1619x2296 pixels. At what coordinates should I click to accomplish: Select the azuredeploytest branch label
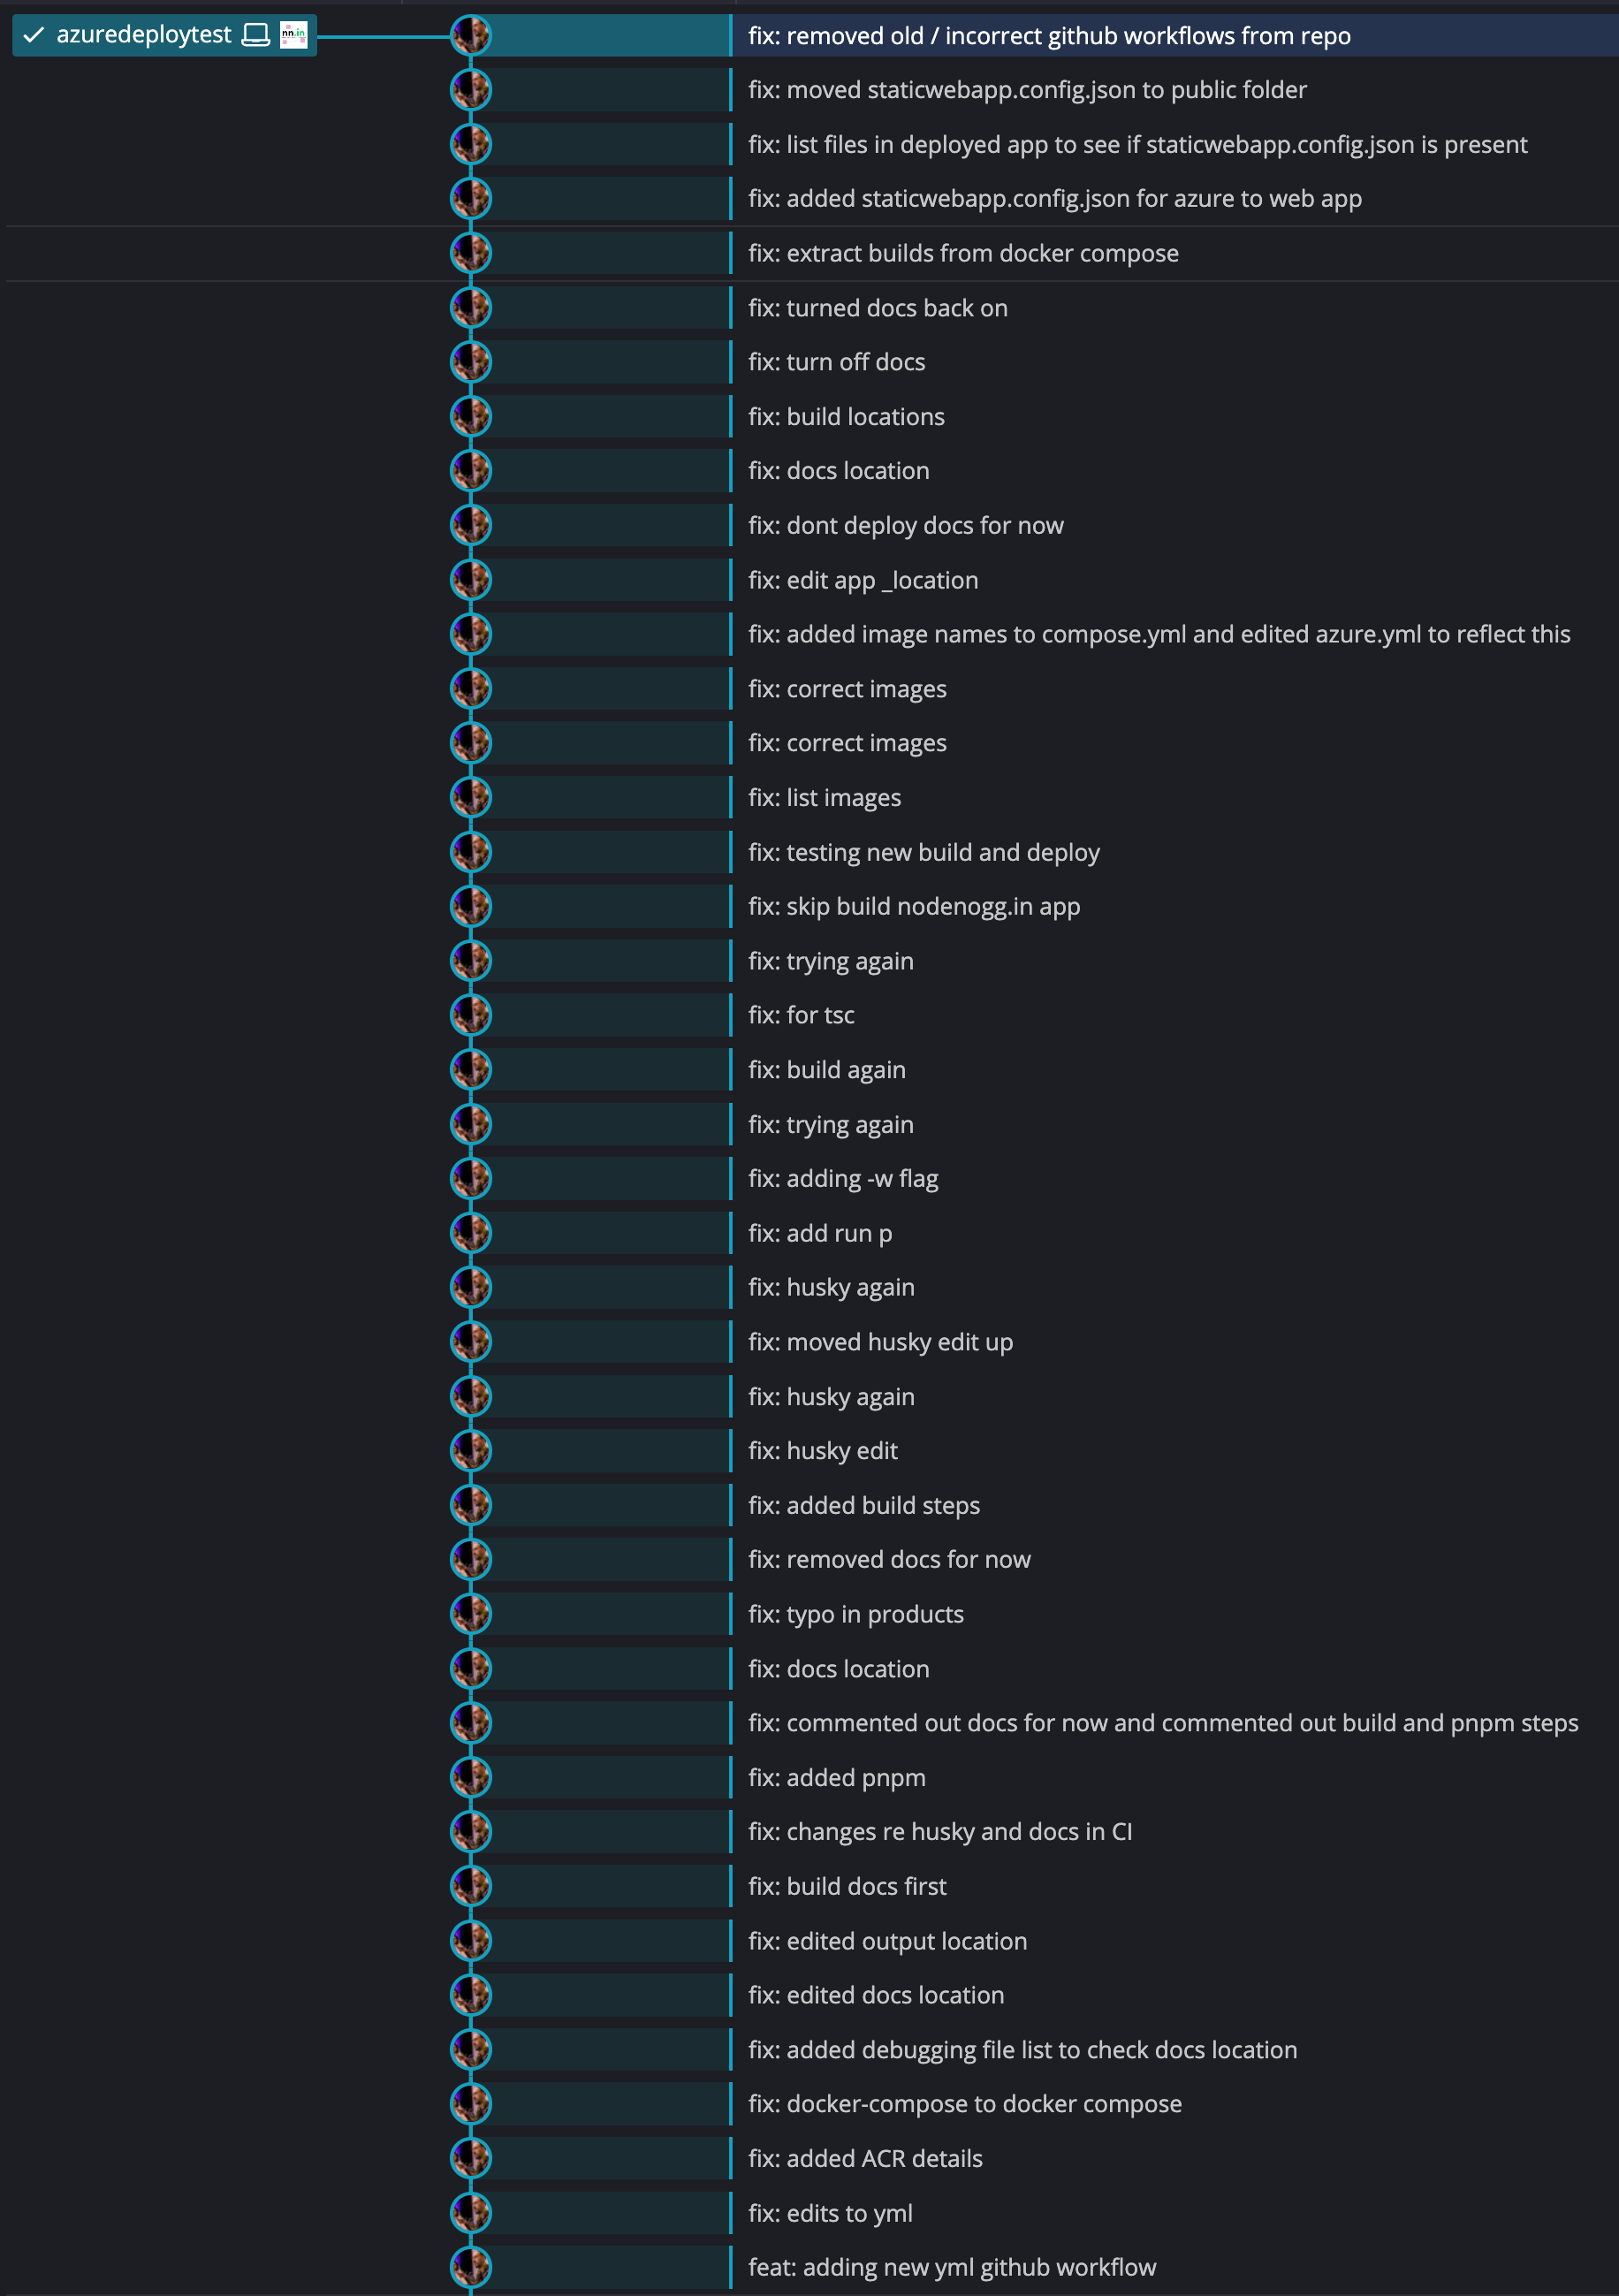point(147,35)
